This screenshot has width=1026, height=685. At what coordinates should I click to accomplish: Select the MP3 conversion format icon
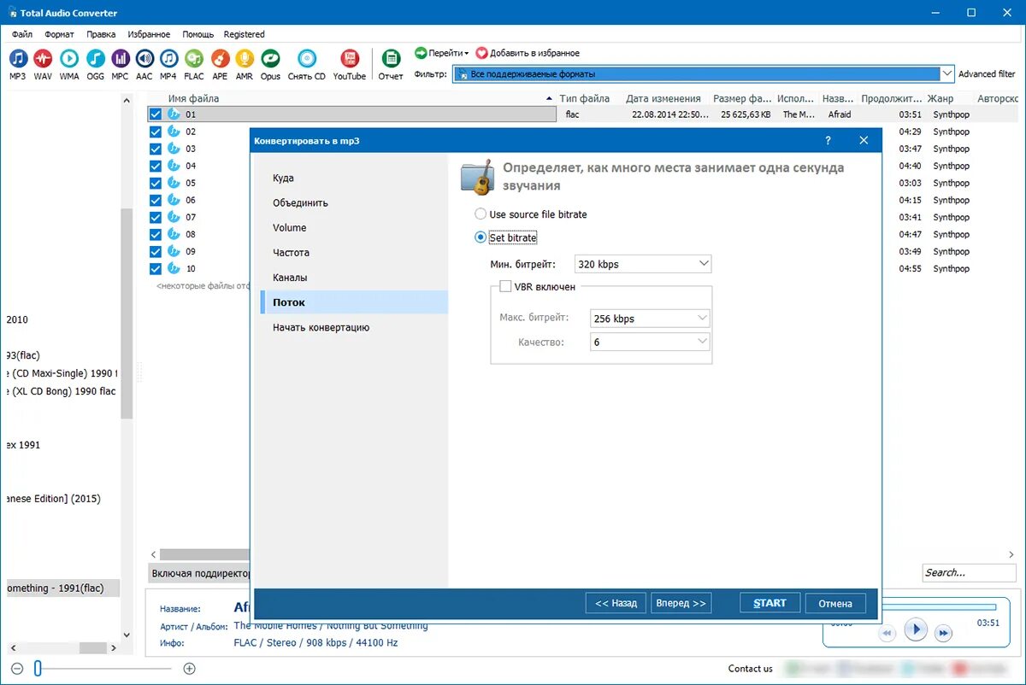18,60
